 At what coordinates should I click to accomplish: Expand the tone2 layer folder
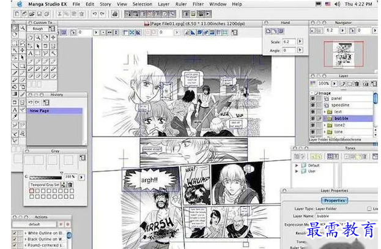325,125
